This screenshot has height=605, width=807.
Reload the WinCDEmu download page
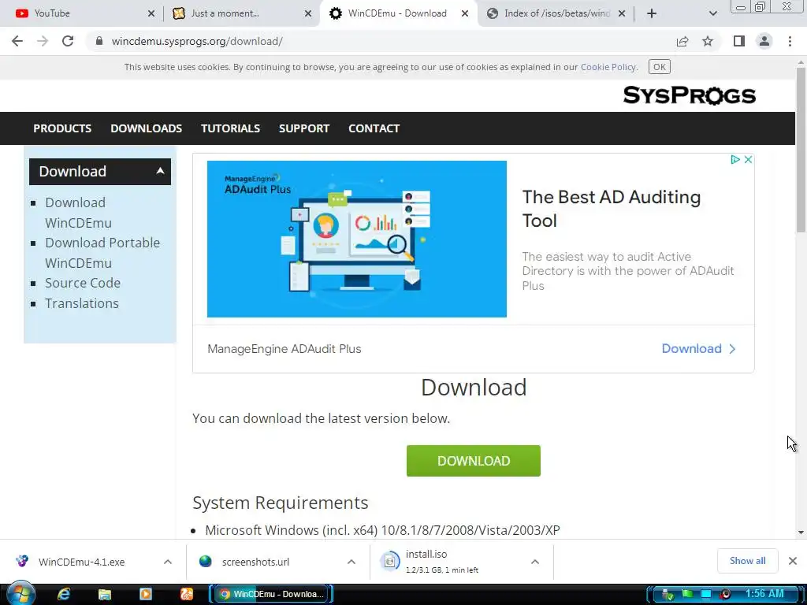tap(68, 41)
